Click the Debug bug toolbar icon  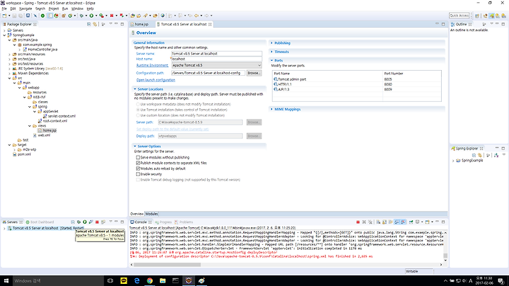point(81,16)
